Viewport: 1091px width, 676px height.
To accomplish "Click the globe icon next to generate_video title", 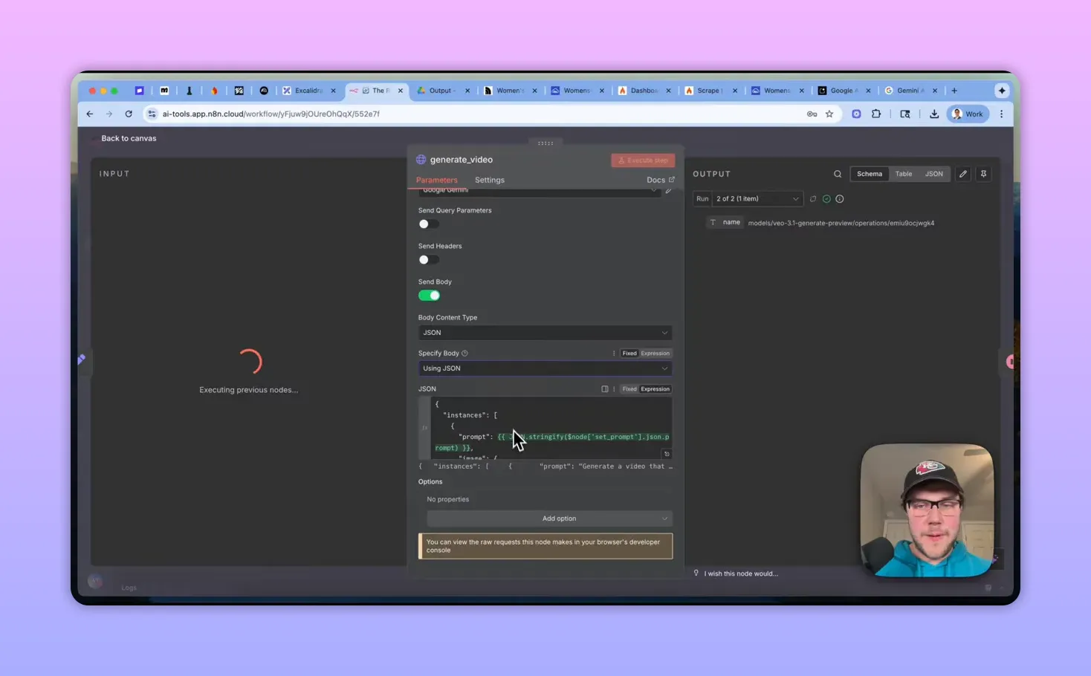I will click(x=421, y=160).
